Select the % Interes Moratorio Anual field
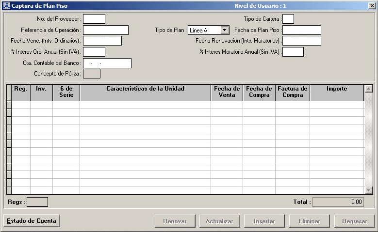Screen dimensions: 378x232 click(293, 52)
